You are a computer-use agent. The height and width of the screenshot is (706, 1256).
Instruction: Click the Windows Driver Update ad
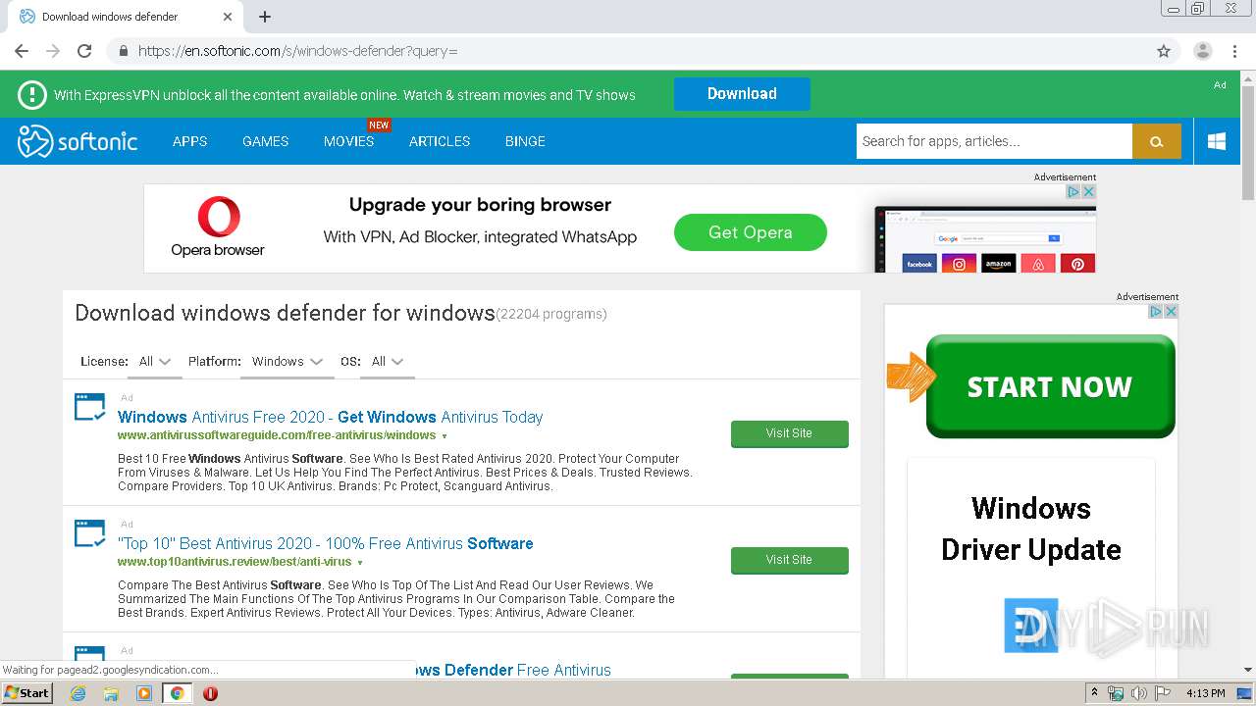coord(1030,529)
